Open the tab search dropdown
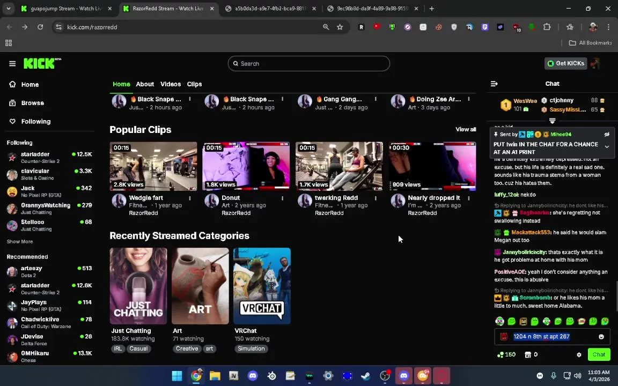 click(8, 8)
